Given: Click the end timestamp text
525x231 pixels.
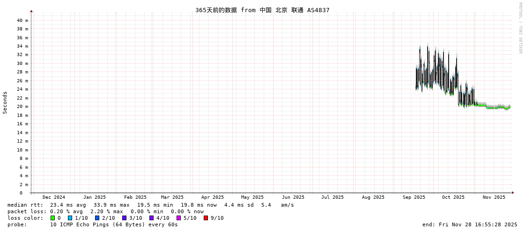Looking at the screenshot, I should coord(469,224).
